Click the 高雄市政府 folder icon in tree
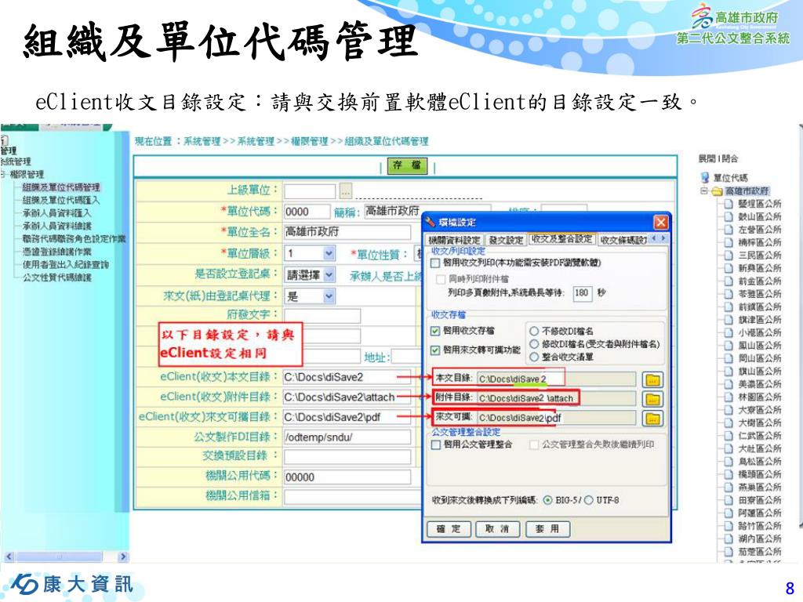Screen dimensions: 803x602 pos(717,191)
